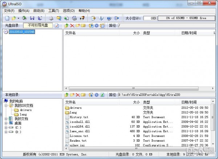The image size is (218, 159).
Task: Sort local file list by 类型 column
Action: pos(158,102)
